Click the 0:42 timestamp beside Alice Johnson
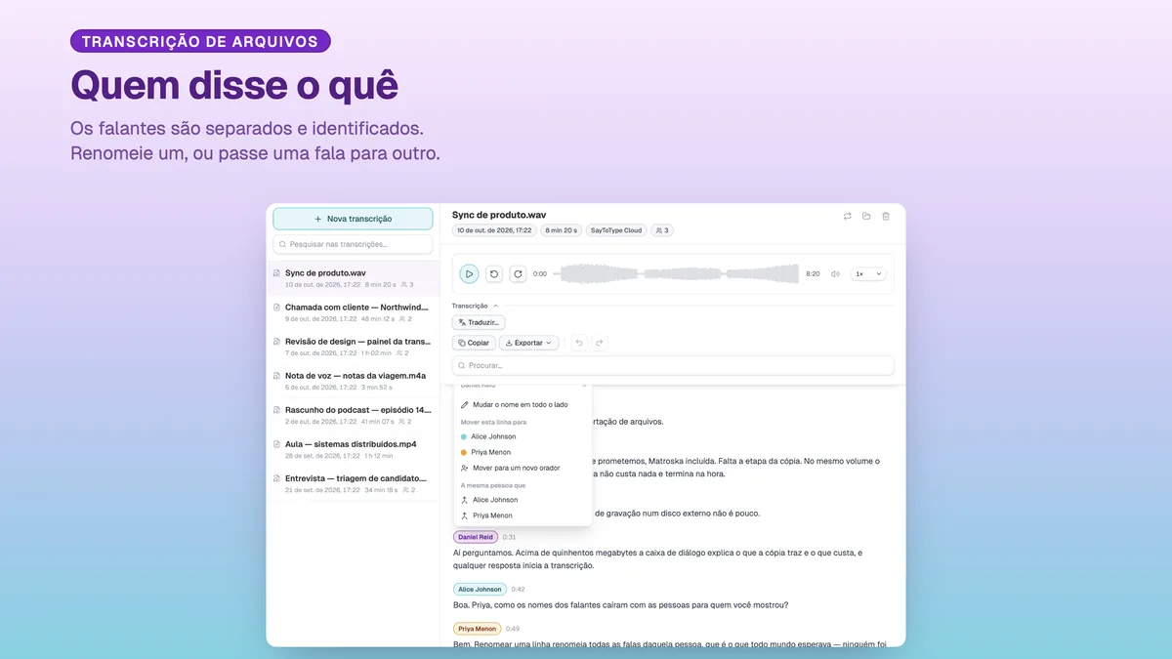1172x659 pixels. pyautogui.click(x=517, y=590)
